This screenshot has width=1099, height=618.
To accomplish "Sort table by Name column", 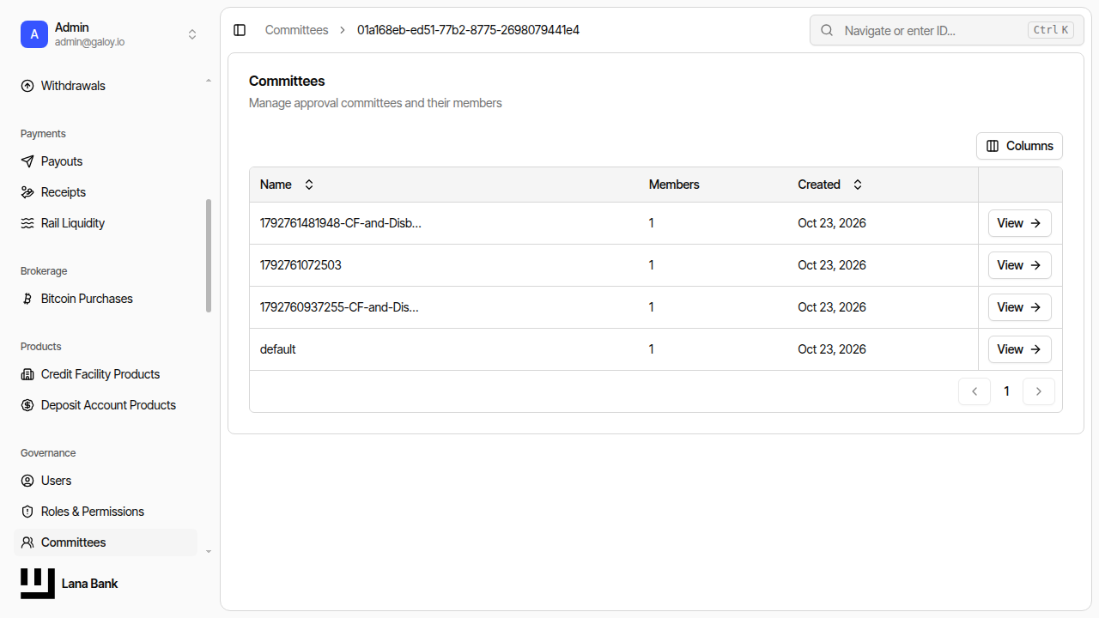I will [x=287, y=185].
